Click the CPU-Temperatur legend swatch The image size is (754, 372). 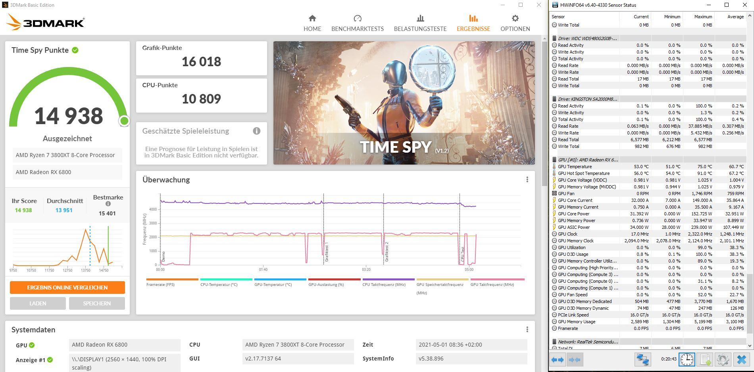click(x=226, y=279)
